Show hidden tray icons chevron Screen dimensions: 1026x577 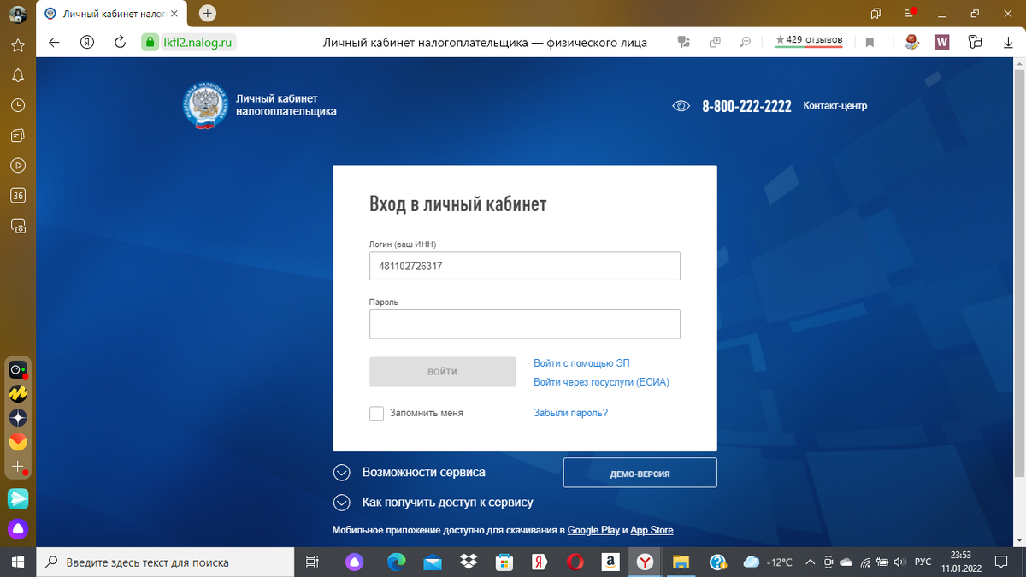811,562
